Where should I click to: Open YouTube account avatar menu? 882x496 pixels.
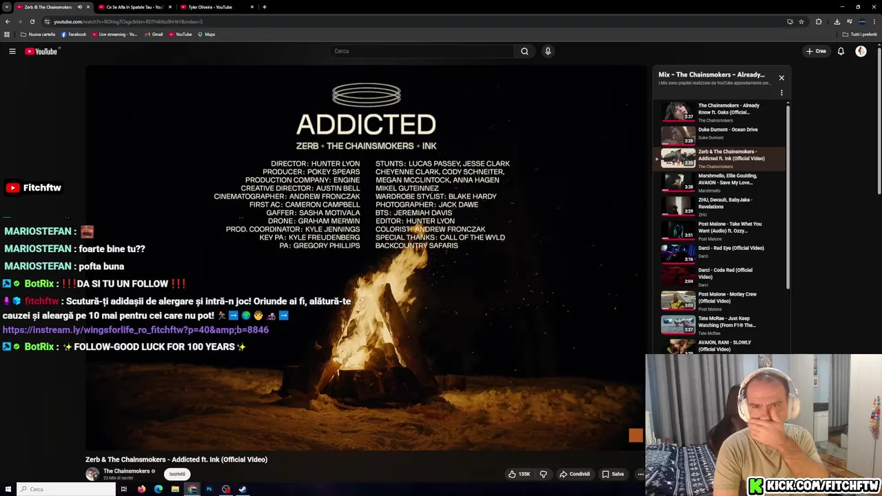tap(861, 51)
